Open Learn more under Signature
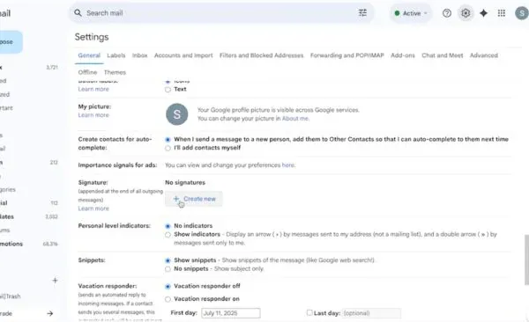The image size is (529, 322). coord(93,209)
